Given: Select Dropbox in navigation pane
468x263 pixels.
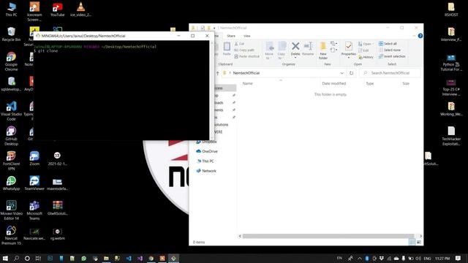Looking at the screenshot, I should (x=206, y=142).
